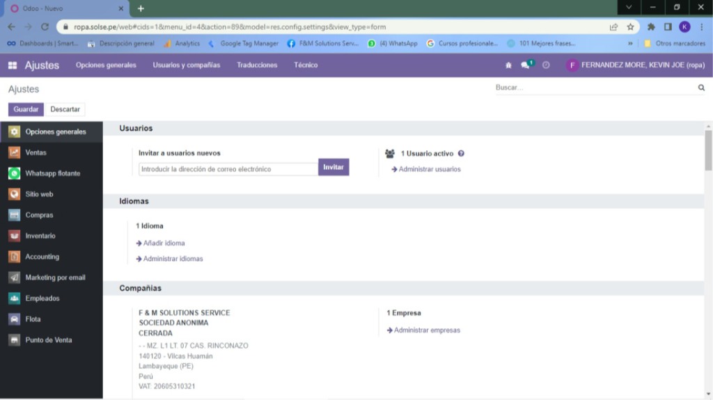Open Marketing por email settings section
The width and height of the screenshot is (713, 400).
pyautogui.click(x=52, y=278)
